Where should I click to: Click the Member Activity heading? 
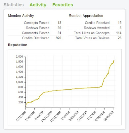(21, 16)
